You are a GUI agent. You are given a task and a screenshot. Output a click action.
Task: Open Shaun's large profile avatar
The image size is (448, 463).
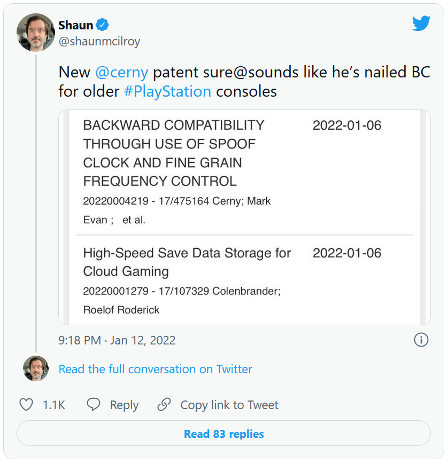coord(36,33)
